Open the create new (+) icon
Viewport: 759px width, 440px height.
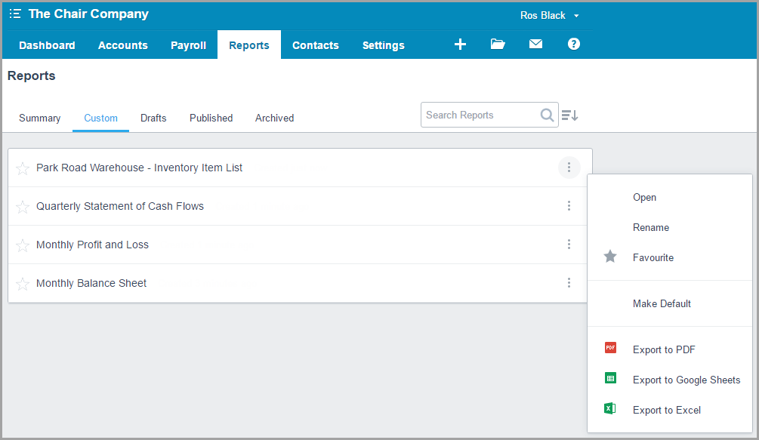click(460, 45)
